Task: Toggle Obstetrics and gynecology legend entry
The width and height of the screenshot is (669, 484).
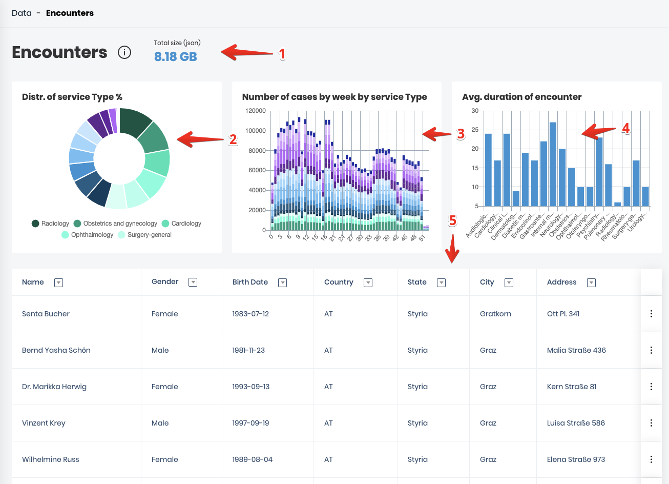Action: (115, 224)
